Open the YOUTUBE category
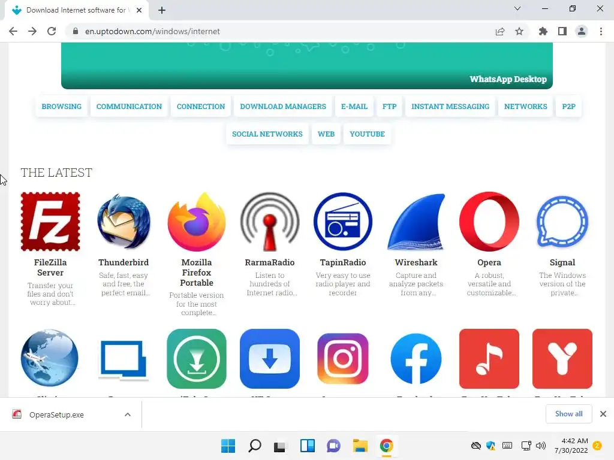 coord(367,134)
